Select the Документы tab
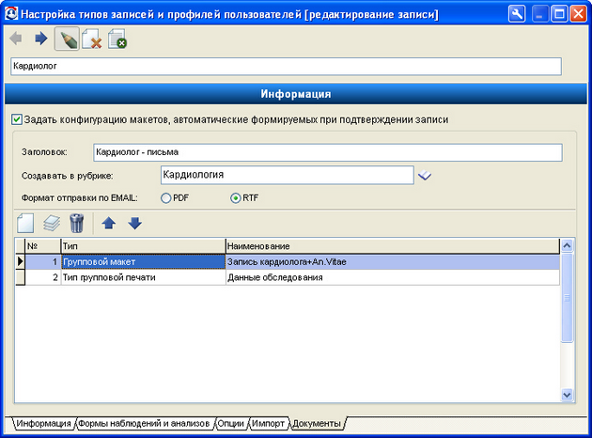This screenshot has height=438, width=592. [317, 424]
